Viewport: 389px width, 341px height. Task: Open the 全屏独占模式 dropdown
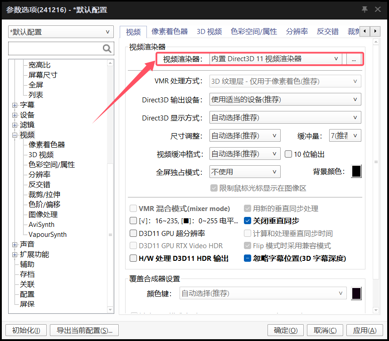click(x=244, y=172)
